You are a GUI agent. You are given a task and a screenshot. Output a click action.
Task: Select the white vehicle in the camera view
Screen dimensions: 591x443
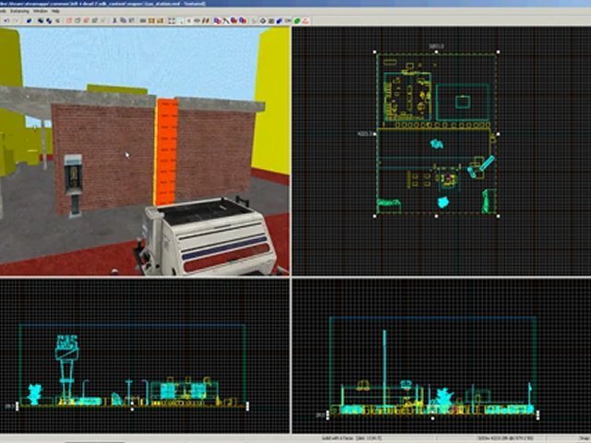tap(211, 240)
